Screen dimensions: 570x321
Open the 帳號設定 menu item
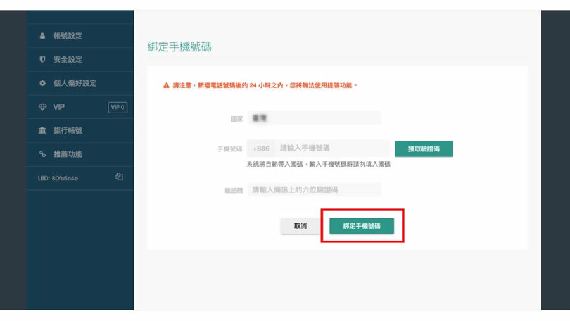point(68,36)
